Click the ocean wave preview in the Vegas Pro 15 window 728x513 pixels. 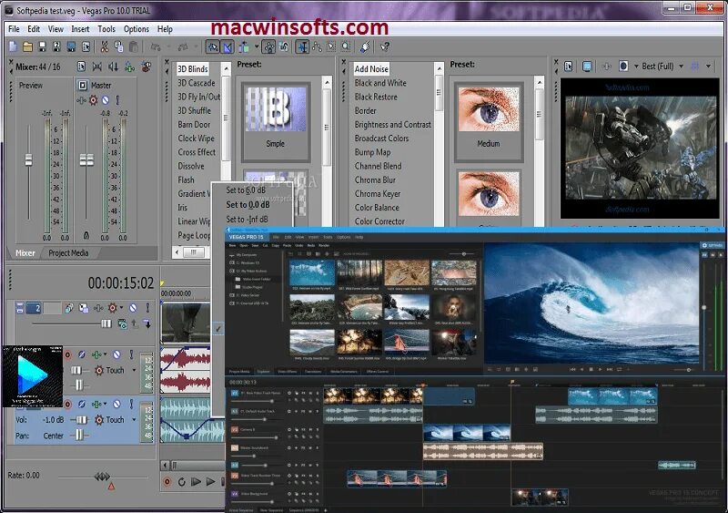[x=591, y=303]
